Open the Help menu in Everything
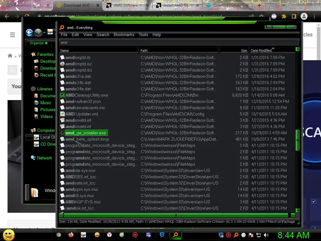The width and height of the screenshot is (321, 241). (x=157, y=35)
